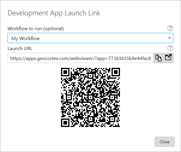
Task: Click the QR code image
Action: click(x=91, y=97)
